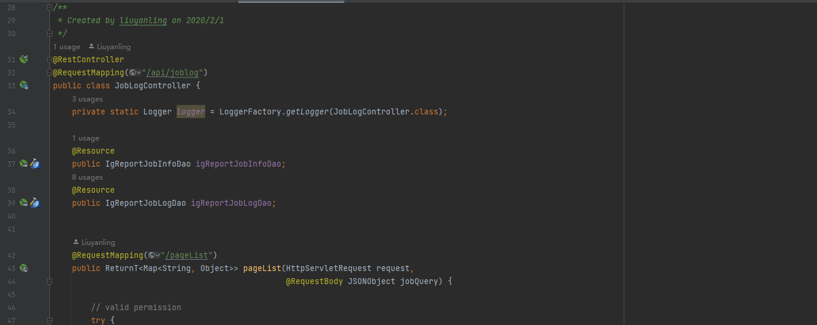Click fold marker beside @RequestMapping on line 32

(50, 72)
